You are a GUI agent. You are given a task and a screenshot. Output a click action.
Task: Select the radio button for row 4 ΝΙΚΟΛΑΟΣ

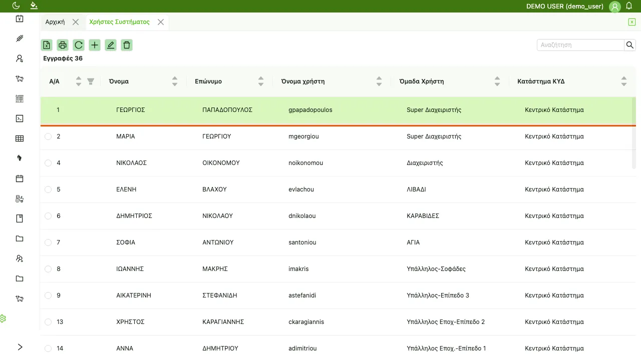point(48,163)
